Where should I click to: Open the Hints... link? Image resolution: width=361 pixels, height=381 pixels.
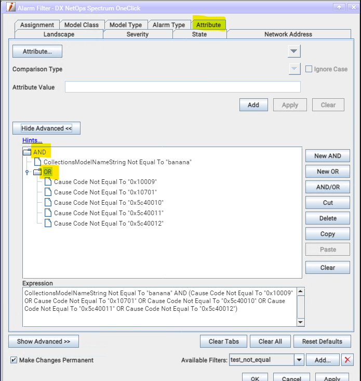click(32, 140)
